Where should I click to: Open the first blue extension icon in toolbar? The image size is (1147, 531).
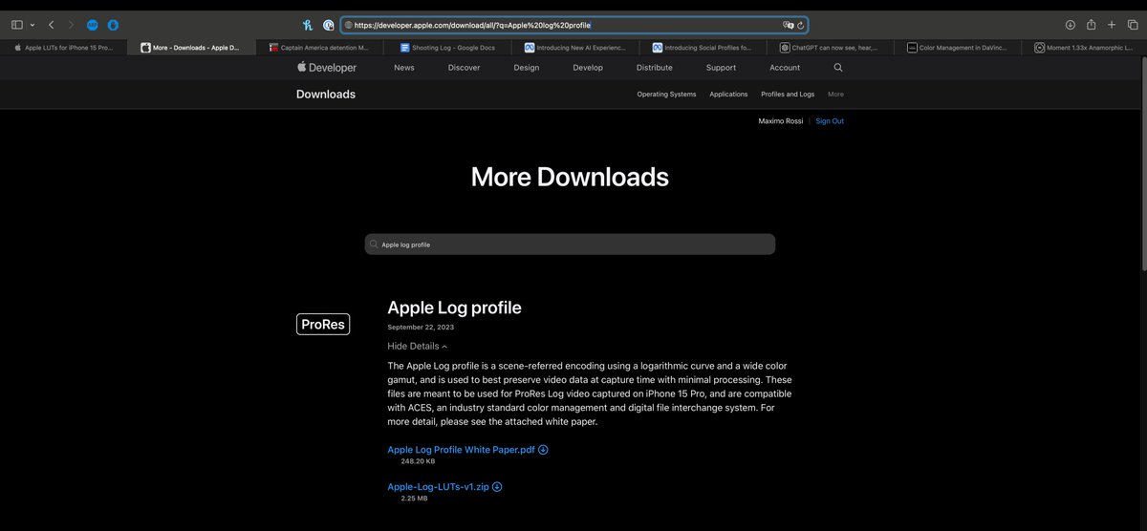click(93, 25)
